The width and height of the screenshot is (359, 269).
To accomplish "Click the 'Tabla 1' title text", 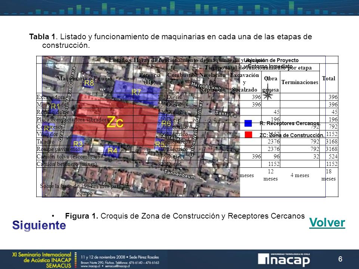I will tap(42, 37).
